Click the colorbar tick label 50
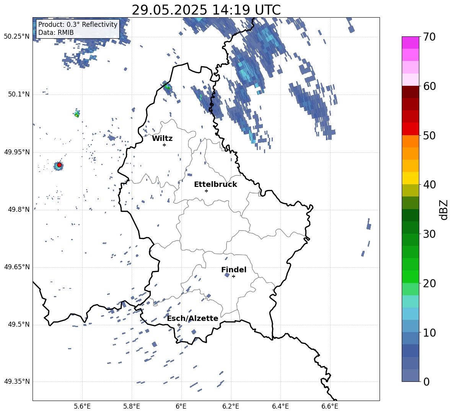 coord(429,135)
